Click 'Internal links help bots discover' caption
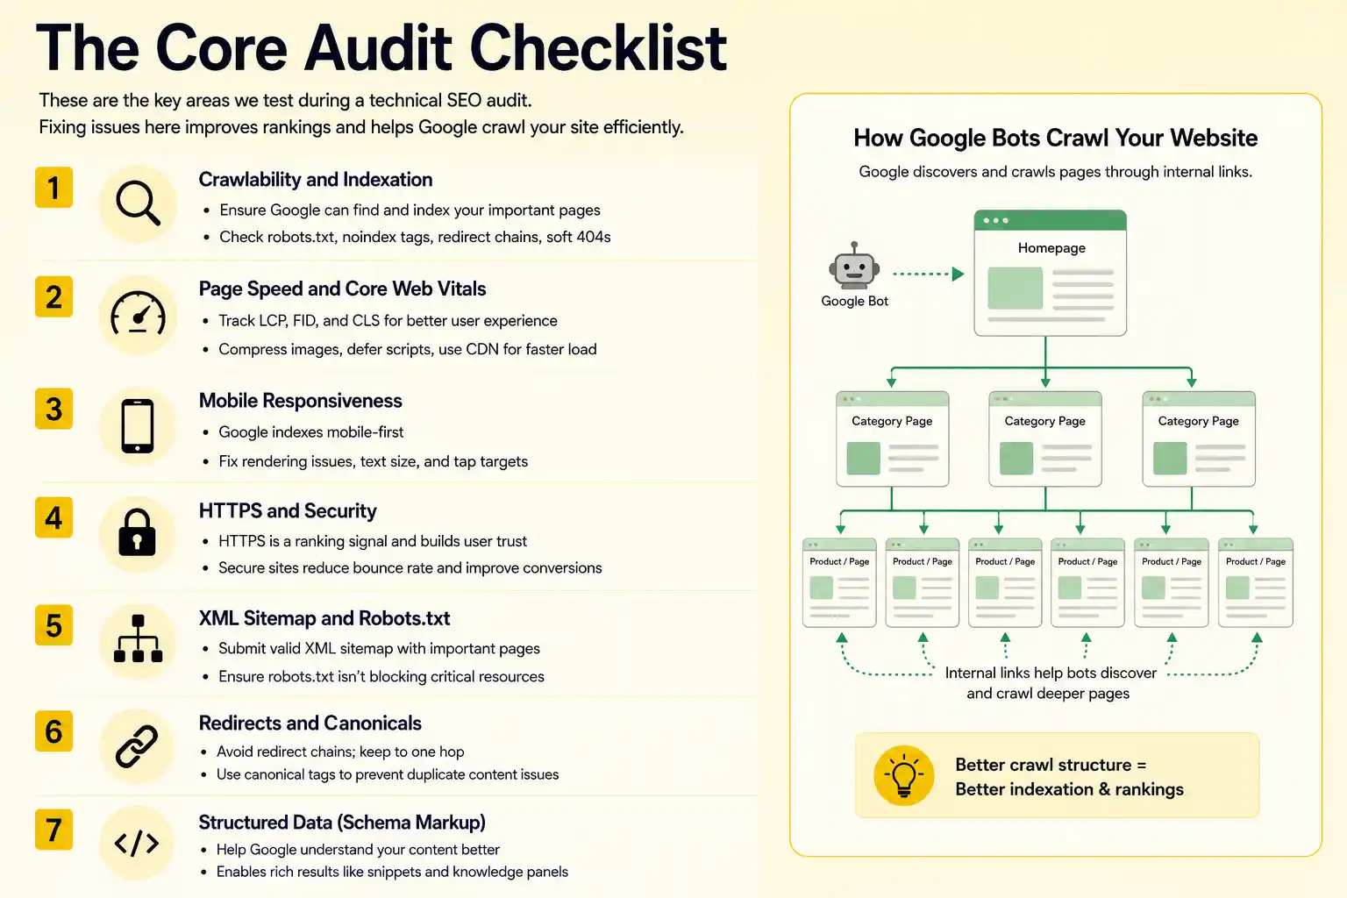Image resolution: width=1347 pixels, height=898 pixels. 1050,683
